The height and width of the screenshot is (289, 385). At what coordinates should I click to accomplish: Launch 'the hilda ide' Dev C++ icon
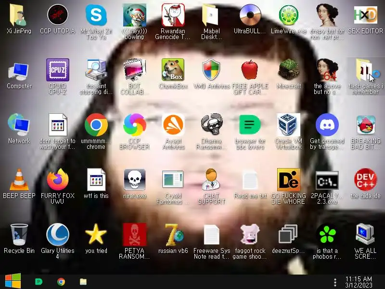tap(366, 180)
